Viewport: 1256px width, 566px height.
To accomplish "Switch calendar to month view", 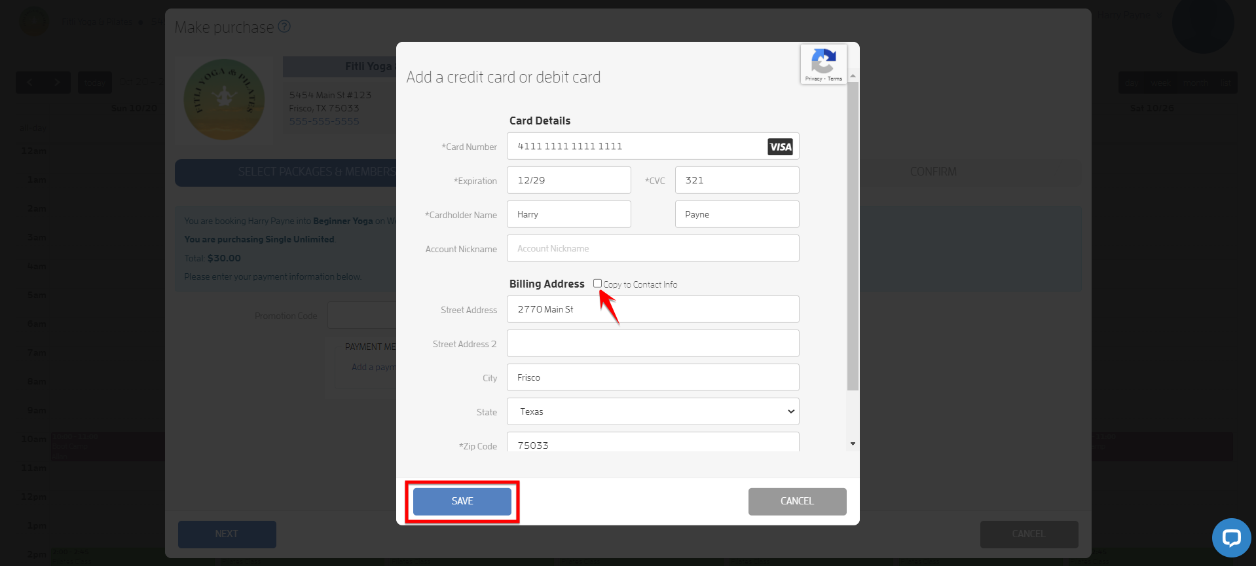I will point(1196,83).
